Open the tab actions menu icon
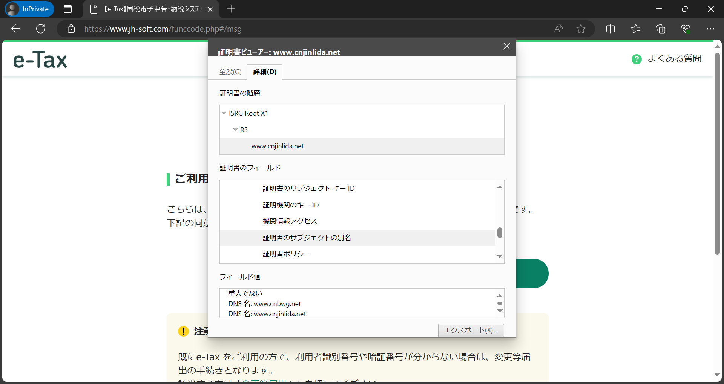The image size is (724, 384). tap(68, 9)
